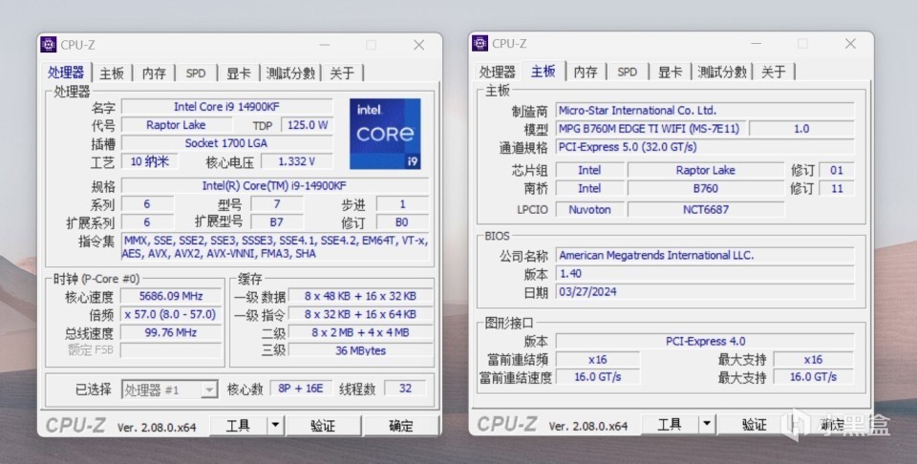Open 显卡 tab in right CPU-Z window
This screenshot has width=917, height=464.
(x=670, y=72)
